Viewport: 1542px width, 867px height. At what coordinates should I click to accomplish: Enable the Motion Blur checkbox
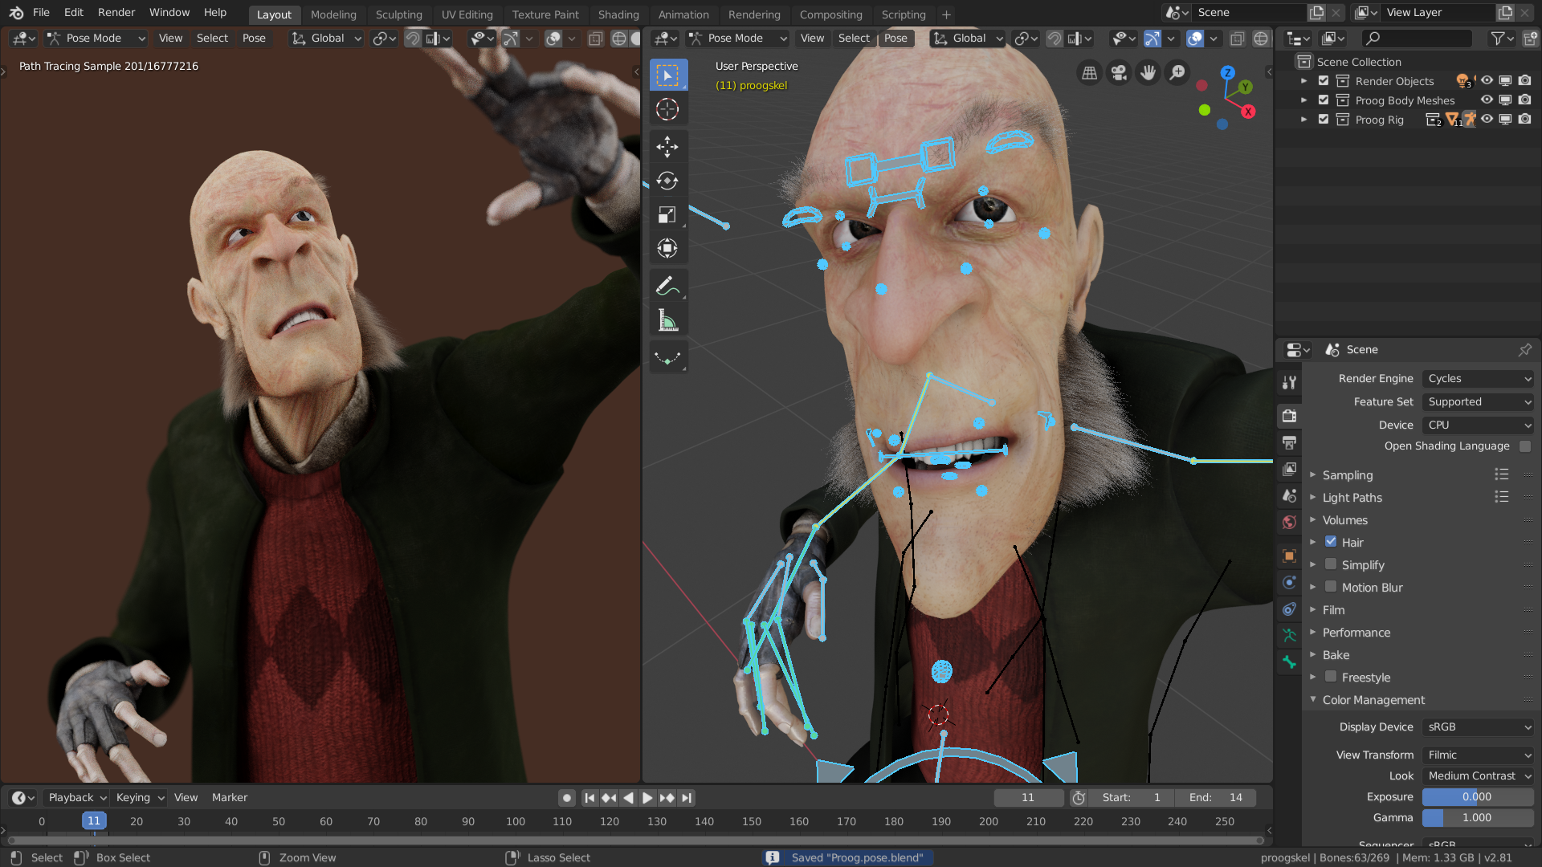1331,587
